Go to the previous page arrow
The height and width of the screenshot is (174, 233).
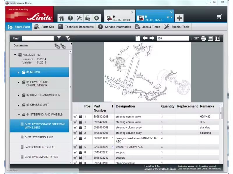click(x=145, y=38)
